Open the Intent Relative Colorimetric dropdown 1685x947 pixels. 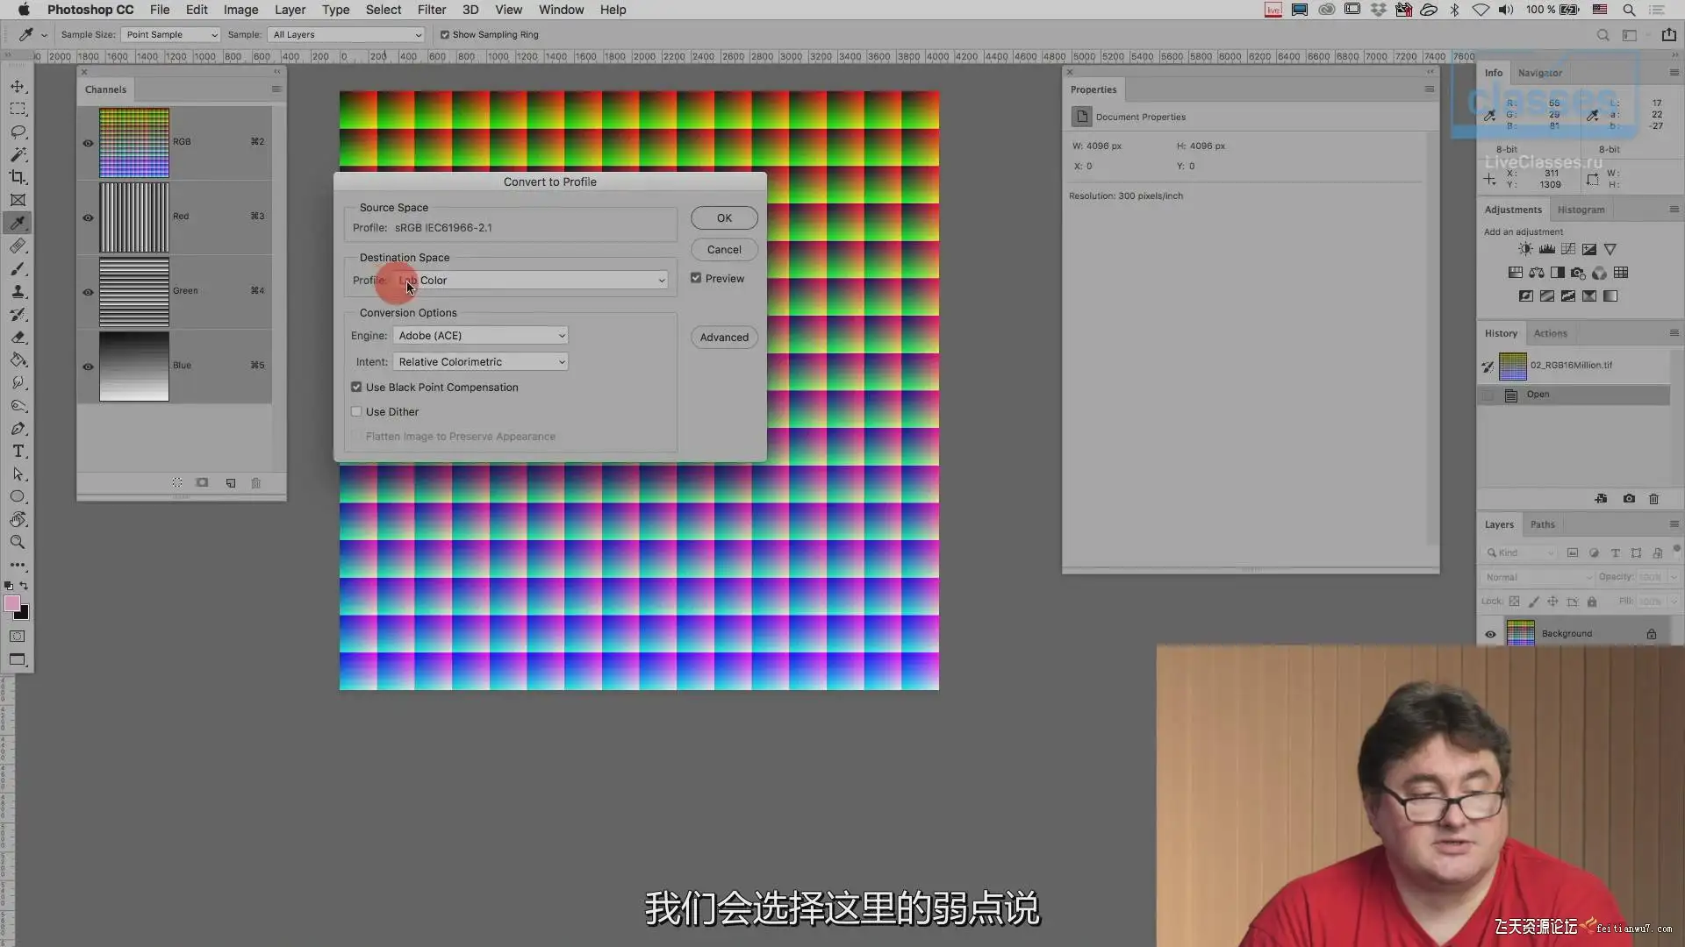[x=480, y=362]
